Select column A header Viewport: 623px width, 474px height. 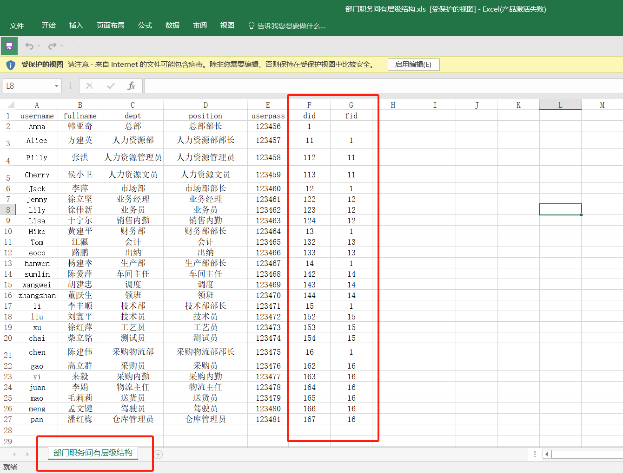tap(37, 105)
